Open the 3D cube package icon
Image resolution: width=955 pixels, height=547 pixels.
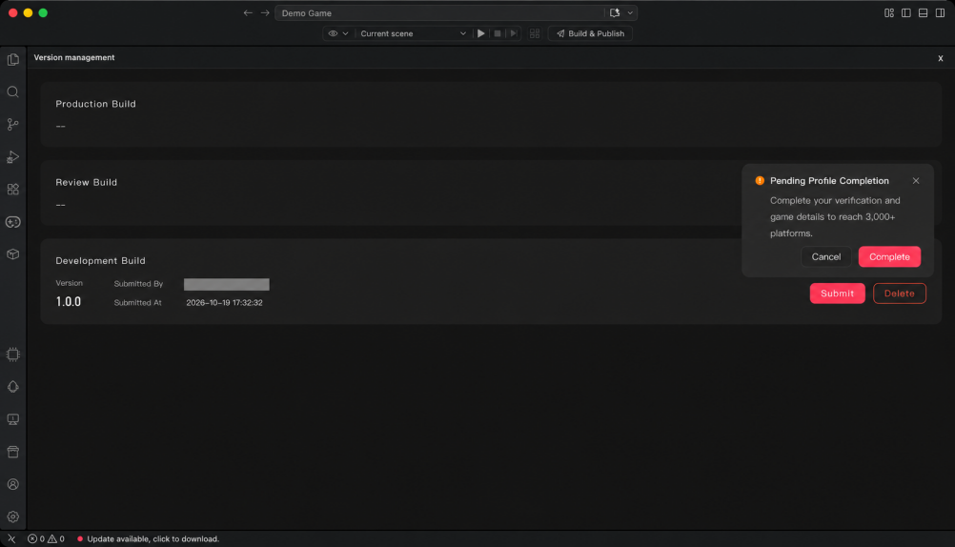(x=12, y=254)
